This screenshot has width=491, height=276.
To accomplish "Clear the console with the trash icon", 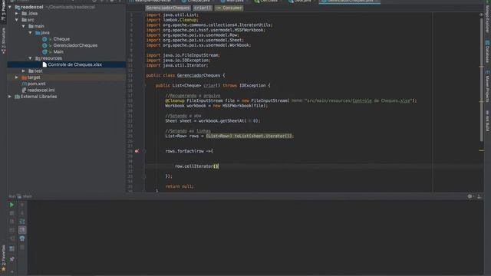I will coord(22,247).
